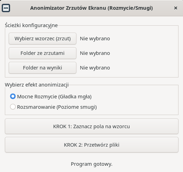Start 'KROK 1: Zaznacz pola na wzorcu'

(x=92, y=126)
